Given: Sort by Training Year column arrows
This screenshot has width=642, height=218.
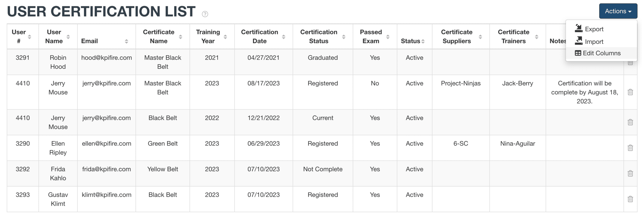Looking at the screenshot, I should tap(225, 37).
